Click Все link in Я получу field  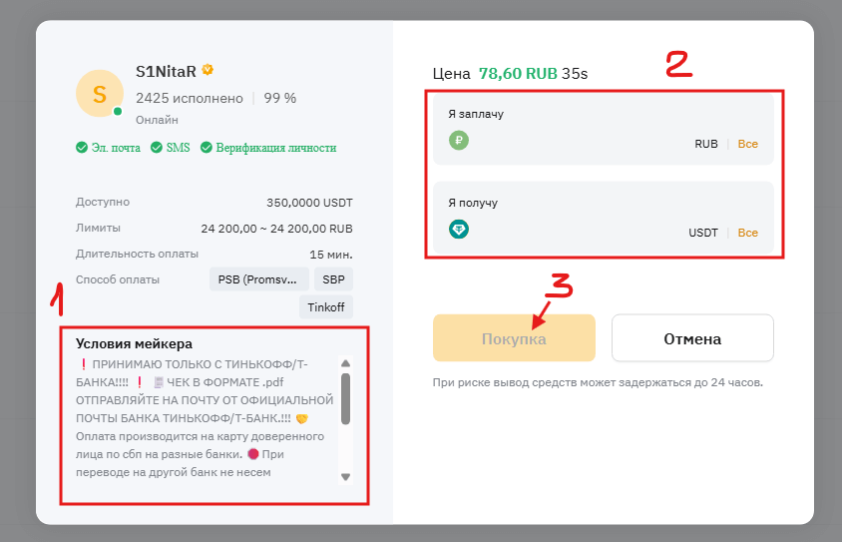748,233
